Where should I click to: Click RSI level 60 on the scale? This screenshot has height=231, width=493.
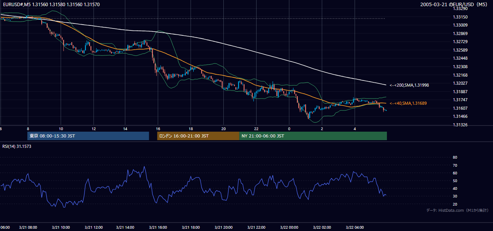pos(455,173)
